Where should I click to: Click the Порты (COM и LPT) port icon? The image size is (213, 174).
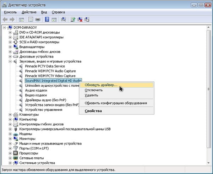pyautogui.click(x=16, y=148)
